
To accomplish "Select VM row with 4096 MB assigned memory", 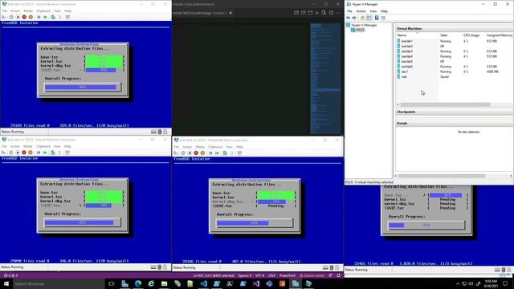I will point(455,71).
